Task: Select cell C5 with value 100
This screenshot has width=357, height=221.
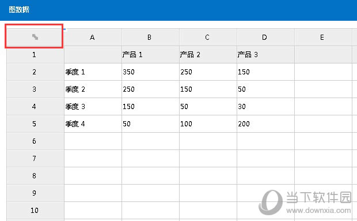Action: pyautogui.click(x=208, y=124)
